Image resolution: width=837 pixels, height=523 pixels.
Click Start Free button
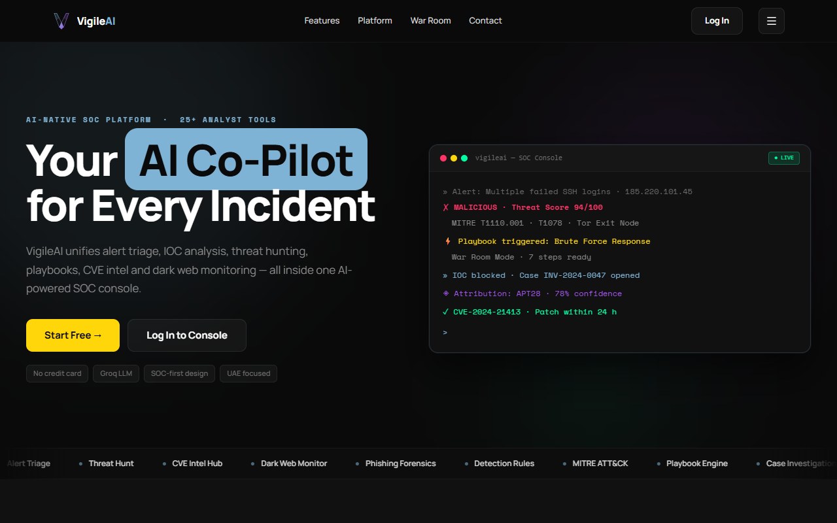[73, 335]
